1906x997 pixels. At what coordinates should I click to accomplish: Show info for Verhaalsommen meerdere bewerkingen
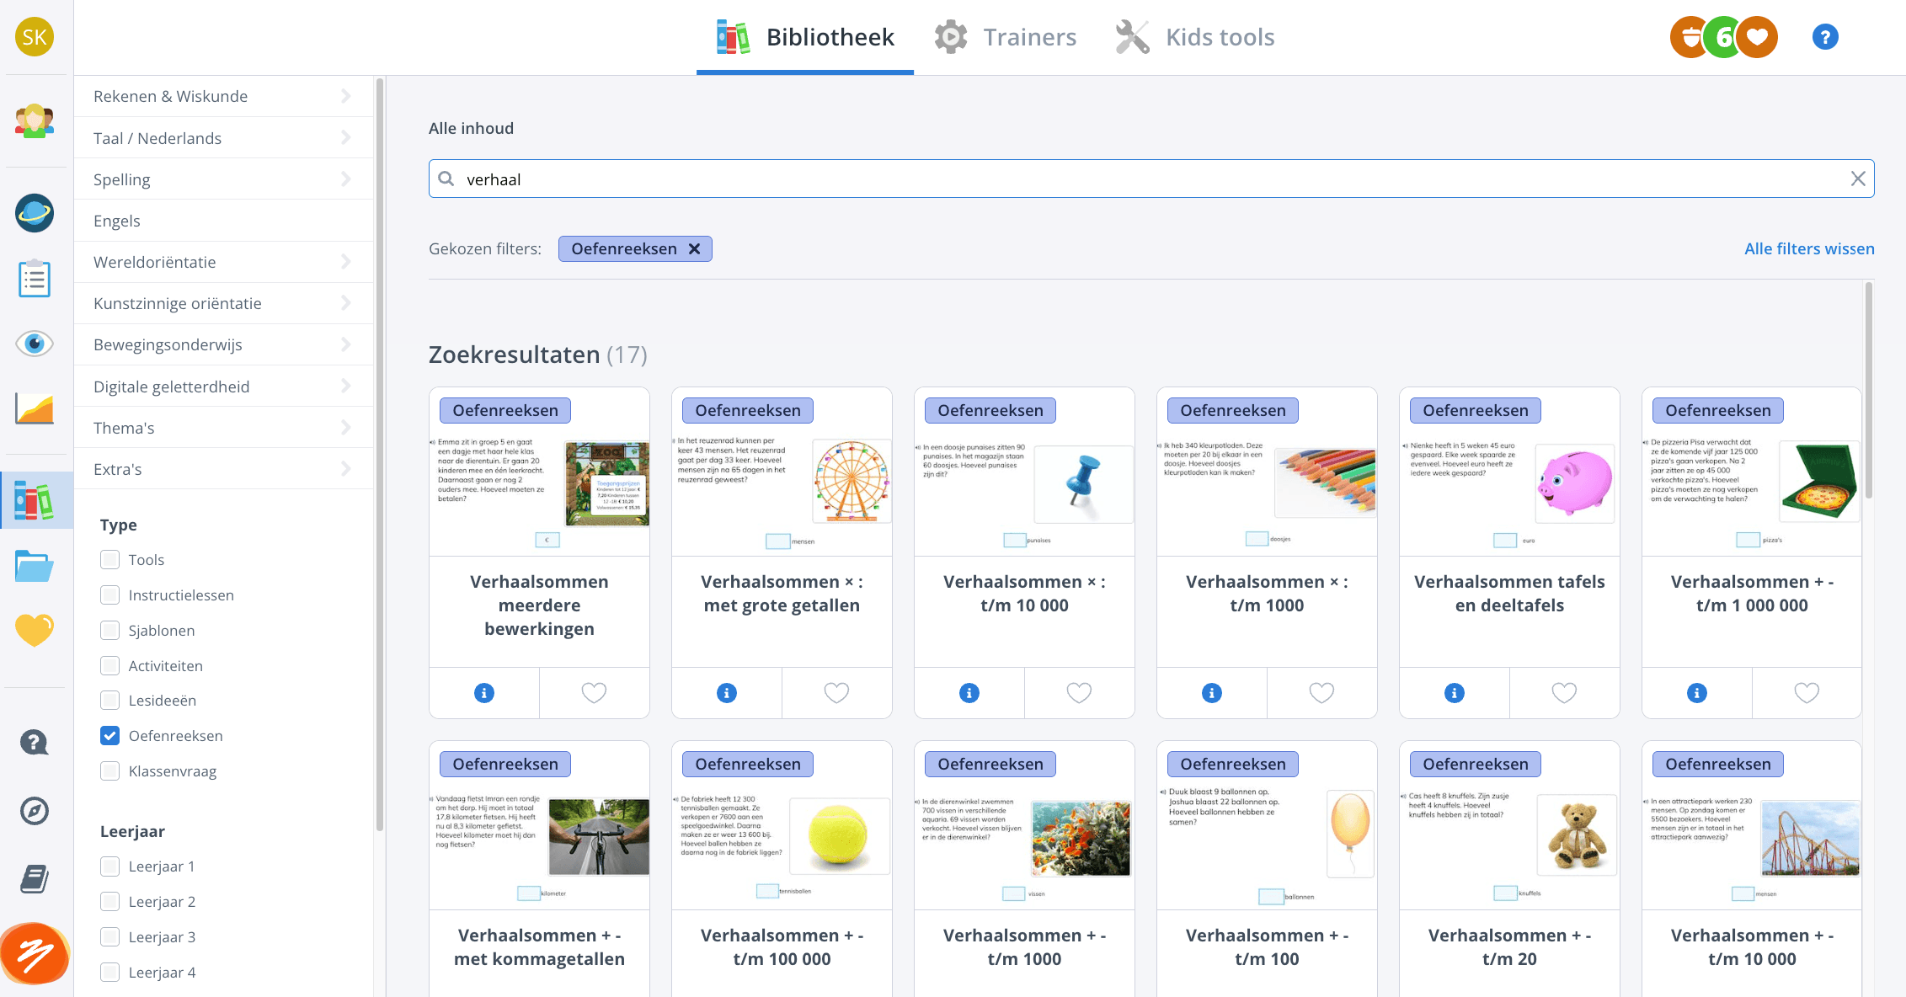(x=484, y=693)
